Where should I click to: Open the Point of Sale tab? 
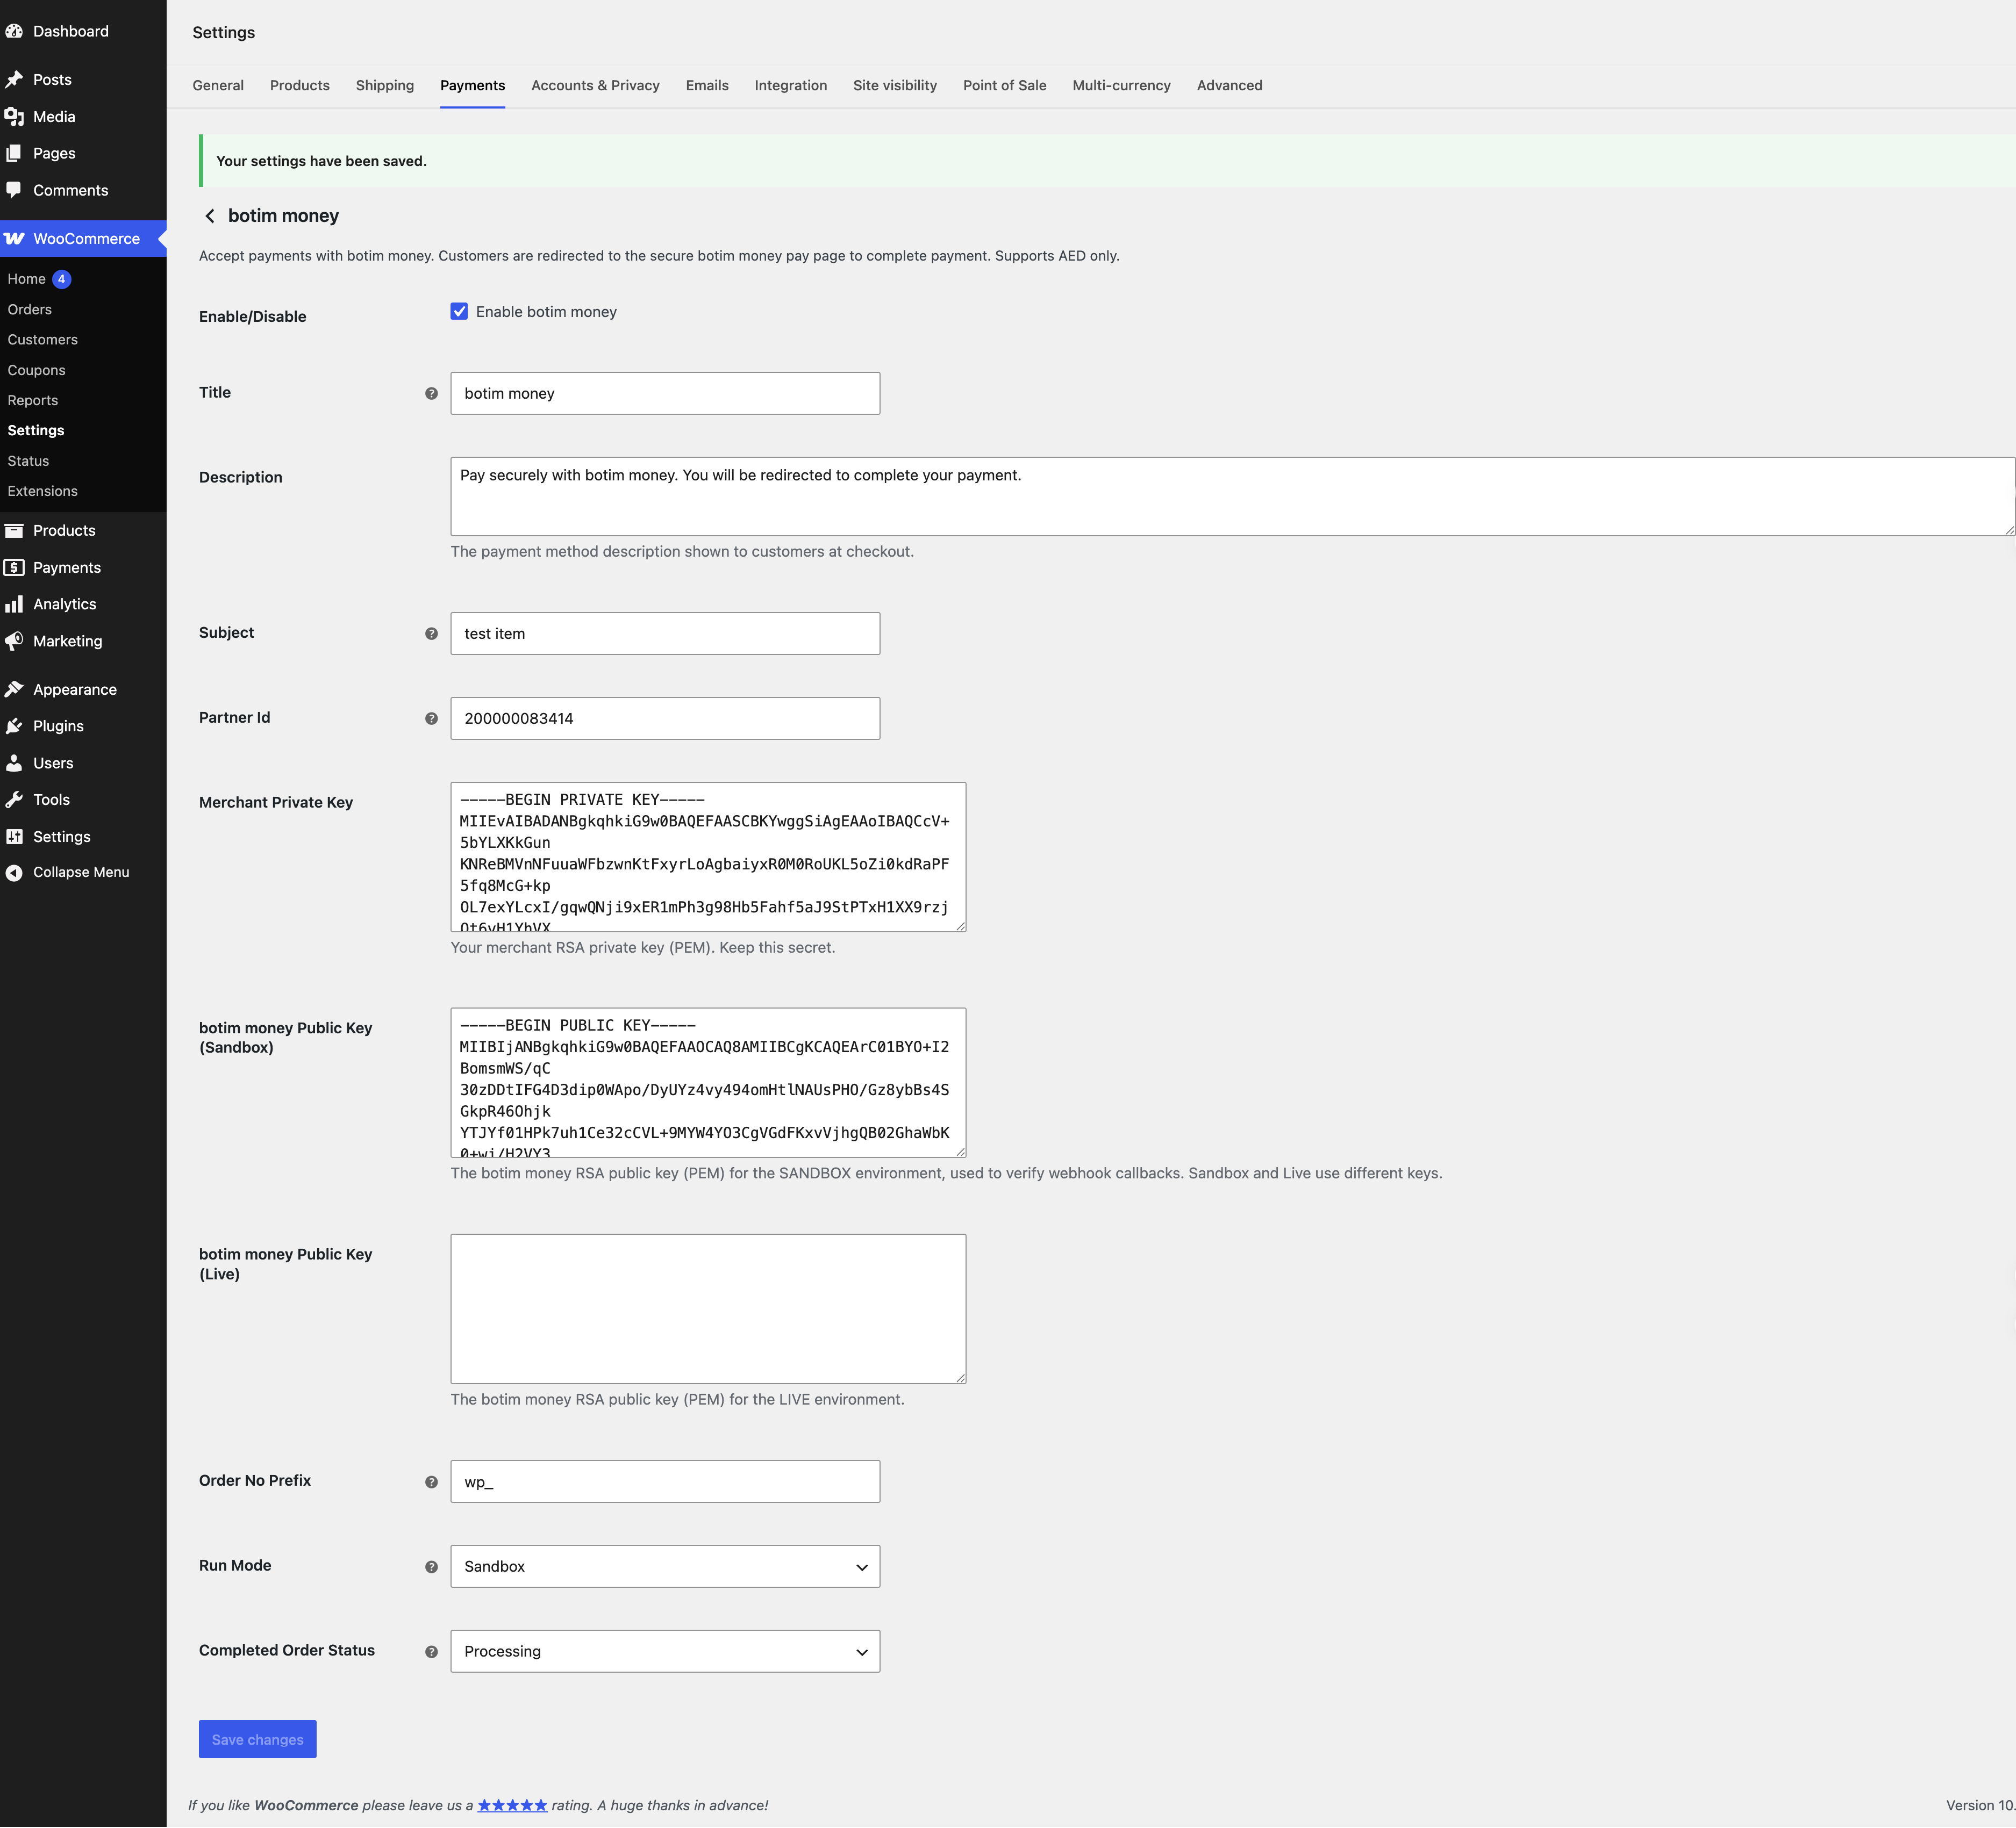[1005, 86]
